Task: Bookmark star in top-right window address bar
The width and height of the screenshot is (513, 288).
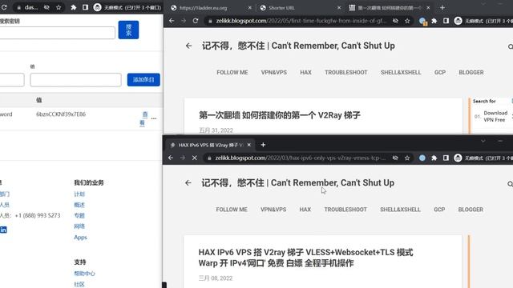Action: [x=407, y=21]
